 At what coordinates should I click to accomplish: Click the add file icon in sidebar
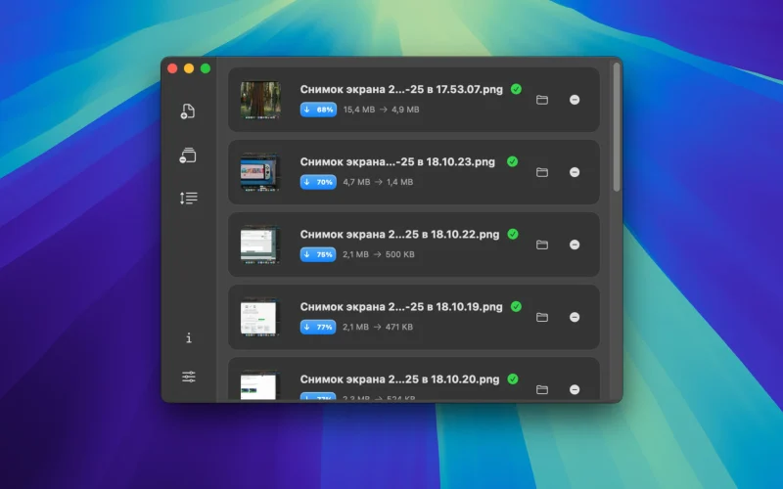188,111
